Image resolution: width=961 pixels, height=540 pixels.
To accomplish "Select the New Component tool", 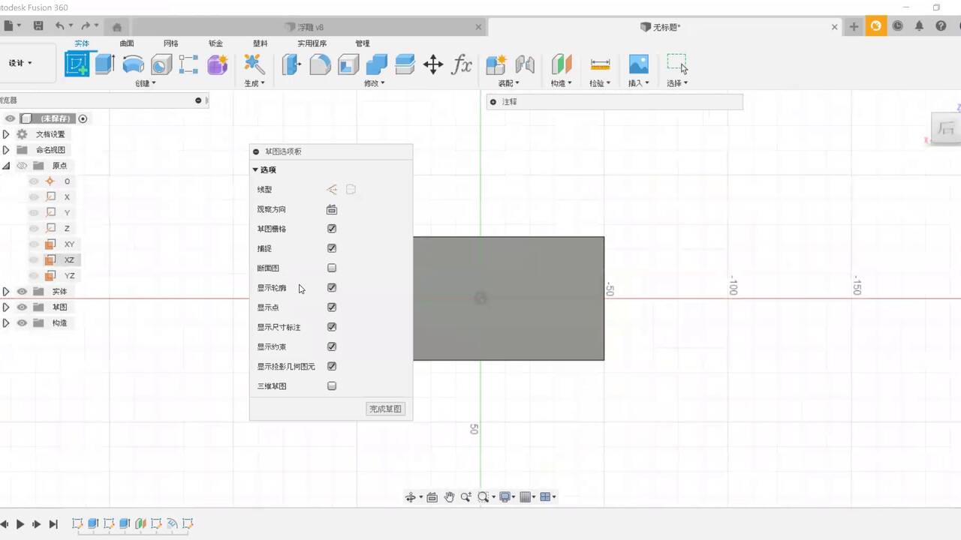I will 496,64.
